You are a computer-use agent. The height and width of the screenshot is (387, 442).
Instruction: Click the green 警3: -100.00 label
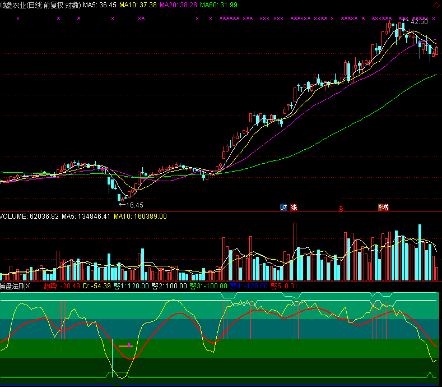click(x=208, y=286)
